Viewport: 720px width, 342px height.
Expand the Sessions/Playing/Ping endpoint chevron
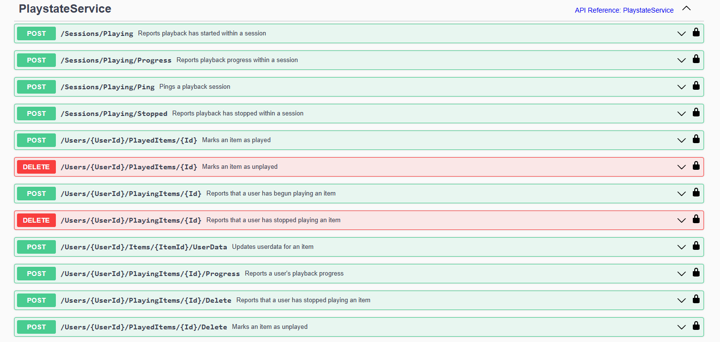coord(682,87)
